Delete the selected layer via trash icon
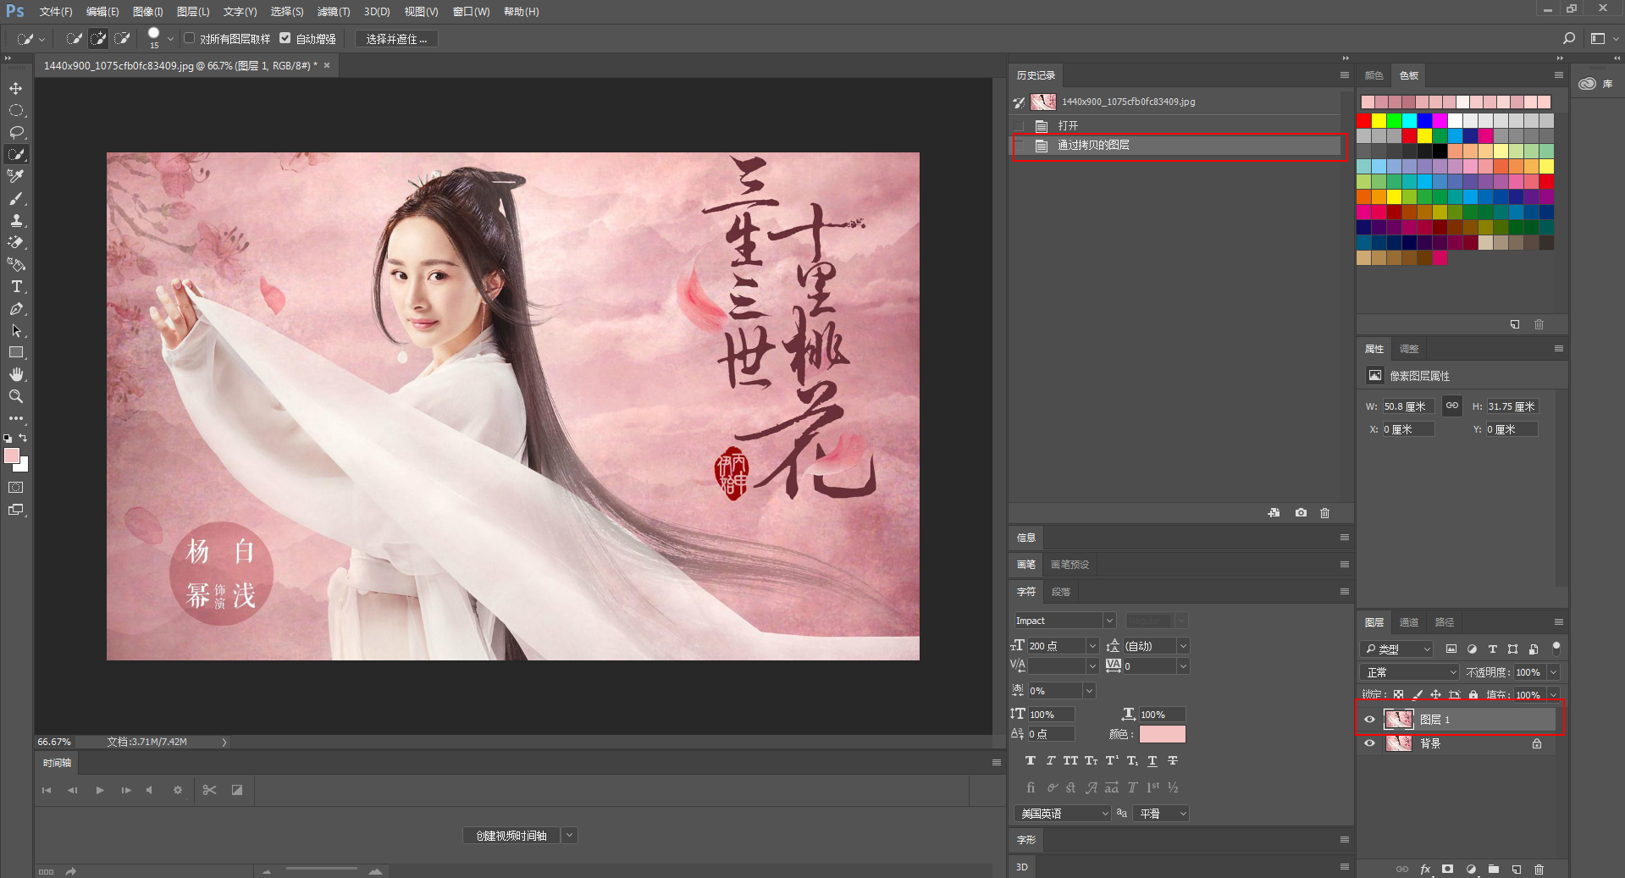The width and height of the screenshot is (1625, 878). coord(1539,870)
